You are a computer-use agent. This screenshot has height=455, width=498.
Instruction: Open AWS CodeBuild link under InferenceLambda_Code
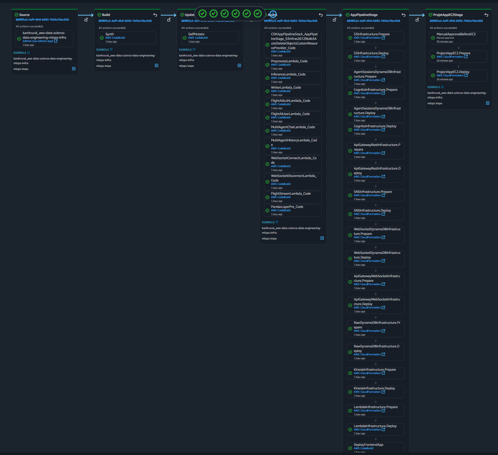click(281, 78)
